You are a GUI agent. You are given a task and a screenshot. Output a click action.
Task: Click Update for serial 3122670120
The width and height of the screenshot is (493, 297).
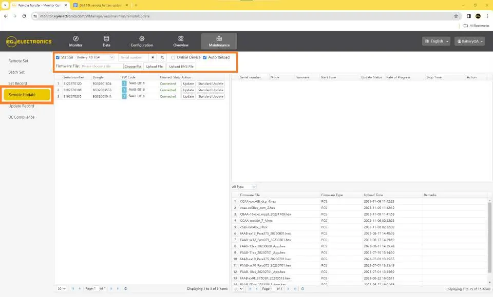pos(188,84)
